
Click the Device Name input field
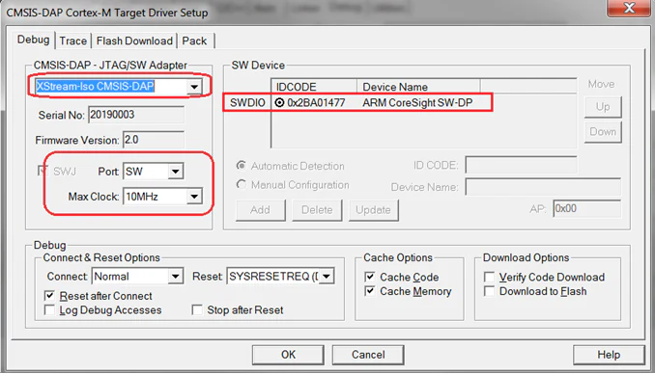pos(543,187)
